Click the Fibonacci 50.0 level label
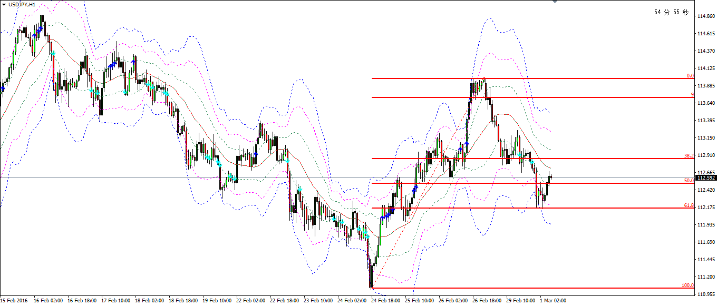Viewport: 717px width, 306px height. (689, 181)
